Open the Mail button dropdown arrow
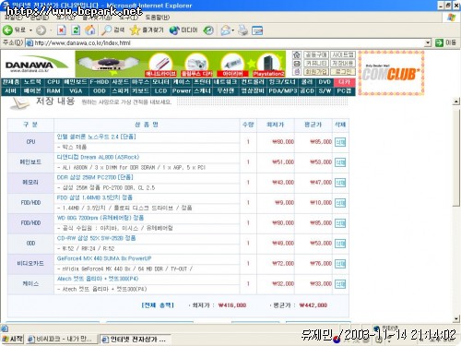The height and width of the screenshot is (346, 461). [x=233, y=30]
